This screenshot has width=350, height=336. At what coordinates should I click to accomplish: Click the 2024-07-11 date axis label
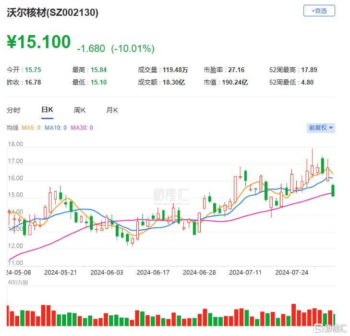[x=245, y=272]
